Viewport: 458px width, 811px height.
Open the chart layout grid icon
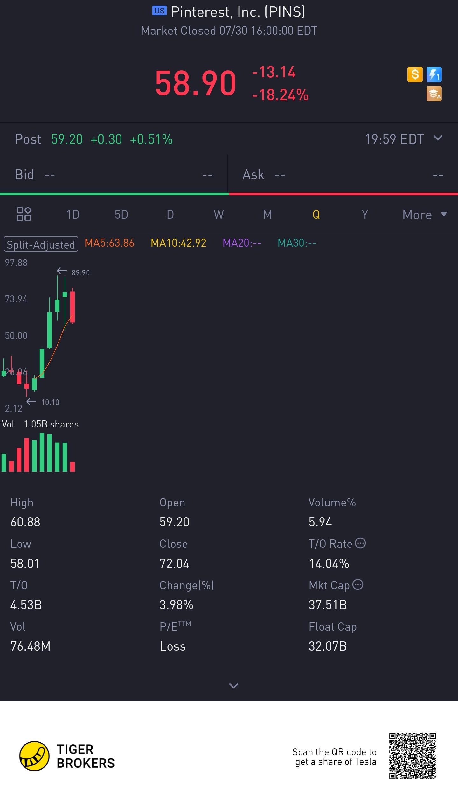[24, 214]
